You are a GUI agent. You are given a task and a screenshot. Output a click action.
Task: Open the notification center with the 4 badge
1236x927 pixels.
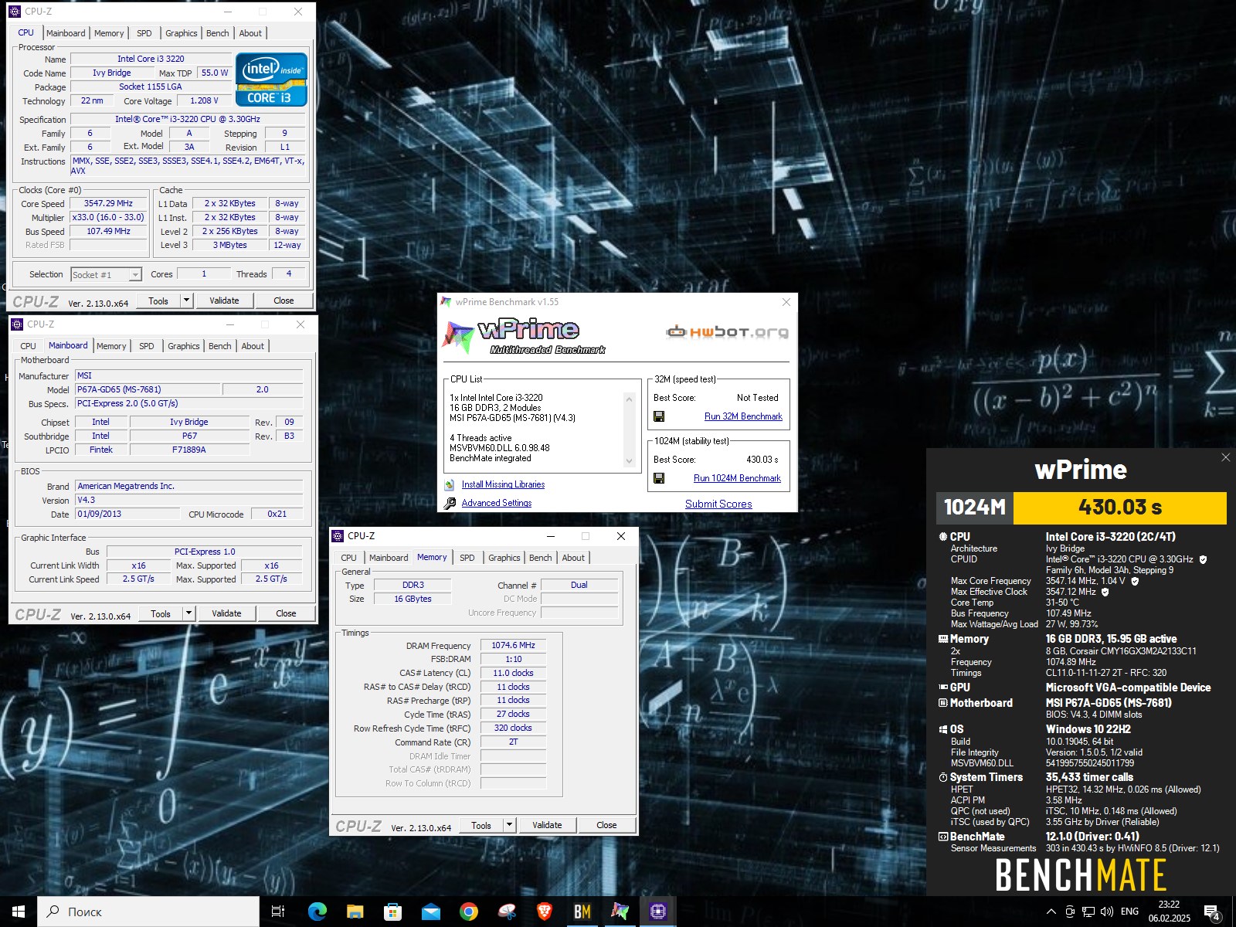pyautogui.click(x=1212, y=912)
